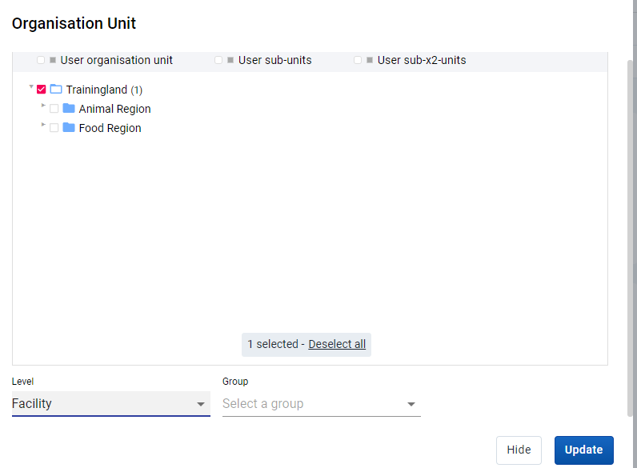Enable the User organisation unit checkbox
Viewport: 637px width, 468px height.
pos(41,60)
